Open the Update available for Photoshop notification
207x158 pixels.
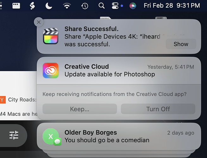119,70
